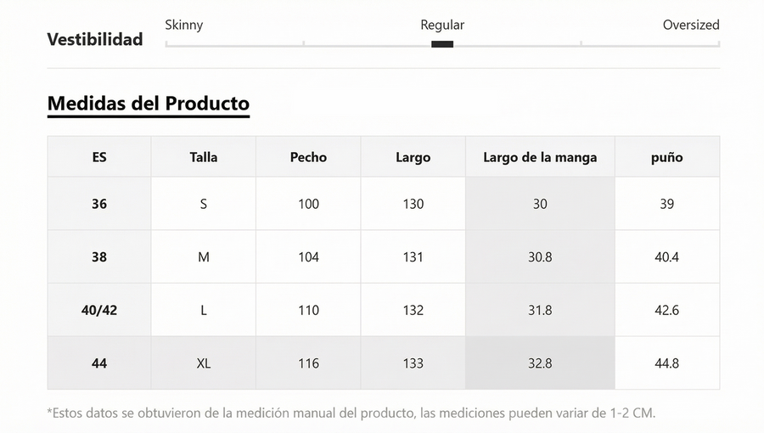Click the Largo de la manga header
The width and height of the screenshot is (764, 433).
[x=540, y=157]
